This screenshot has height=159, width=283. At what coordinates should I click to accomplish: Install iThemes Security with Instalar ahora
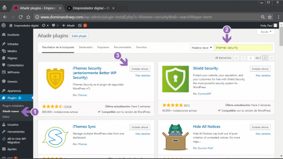pos(140,69)
